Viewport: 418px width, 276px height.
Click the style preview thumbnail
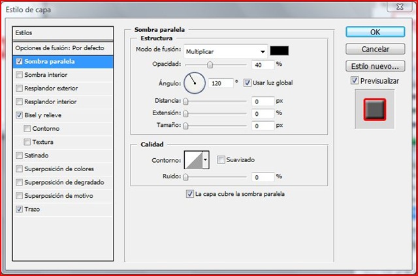coord(374,109)
